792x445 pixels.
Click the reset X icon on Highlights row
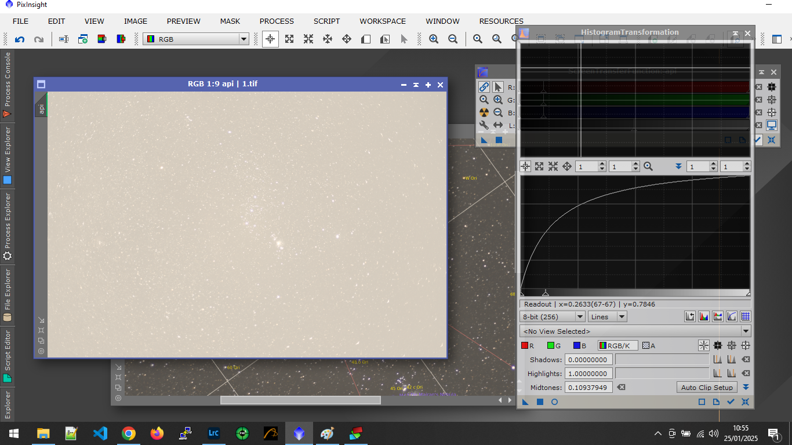coord(746,373)
